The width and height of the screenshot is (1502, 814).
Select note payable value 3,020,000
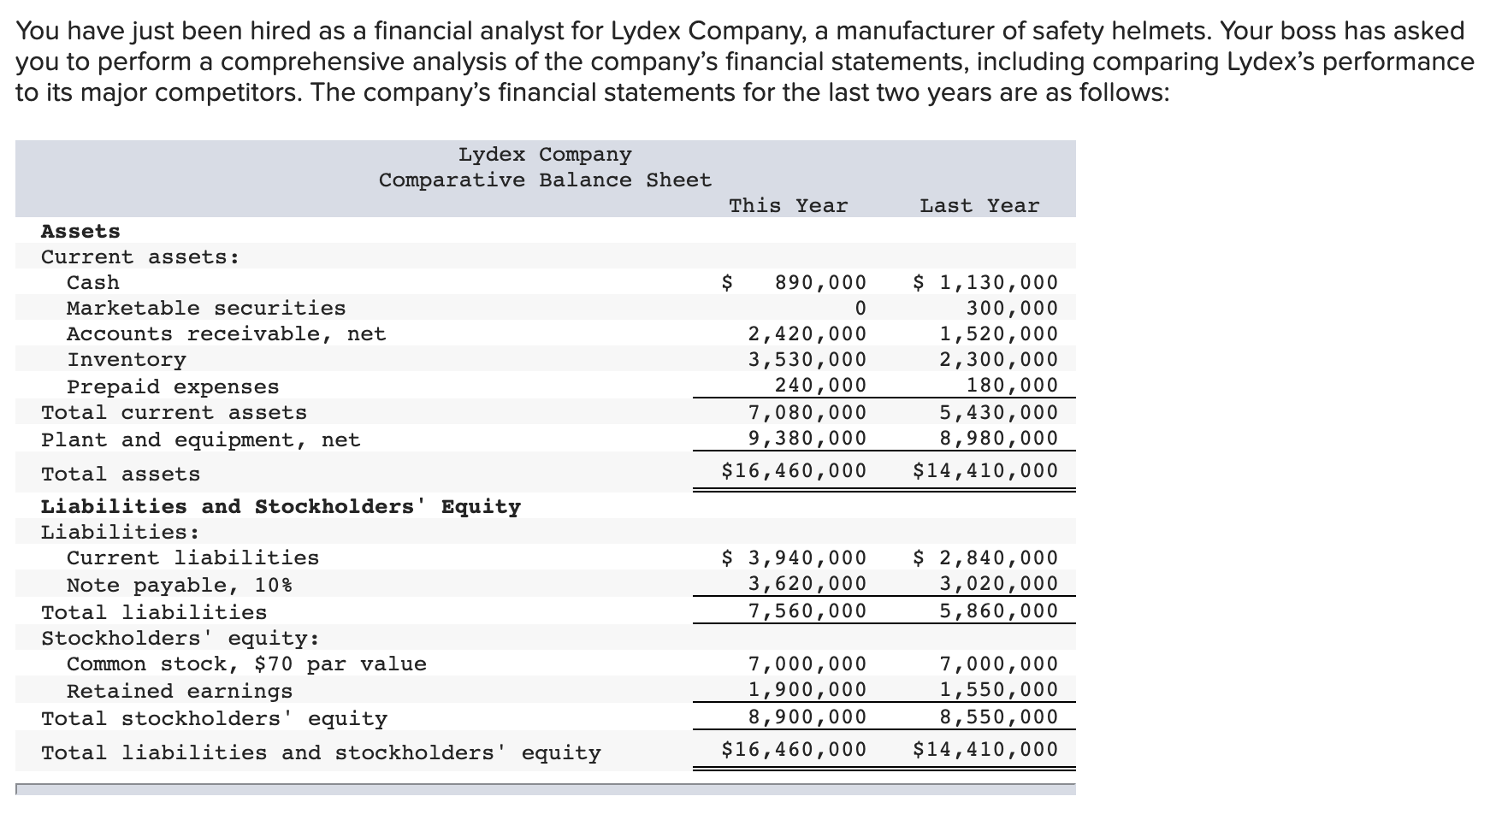pos(999,584)
